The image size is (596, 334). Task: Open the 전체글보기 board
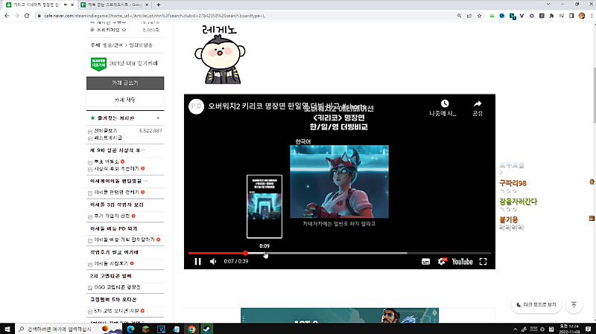click(106, 131)
